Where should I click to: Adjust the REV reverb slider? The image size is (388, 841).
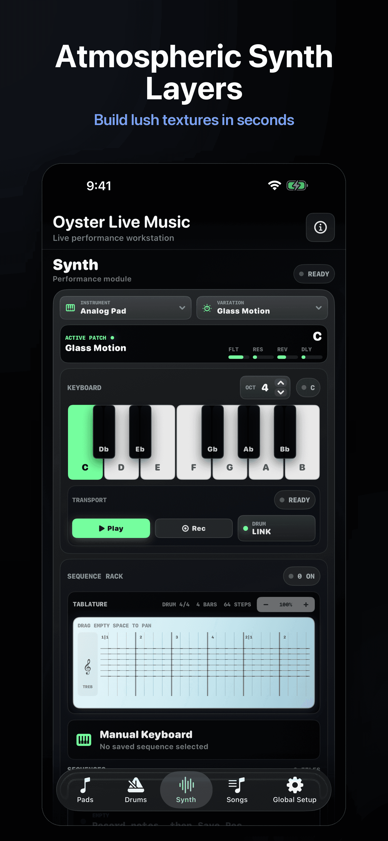point(288,357)
